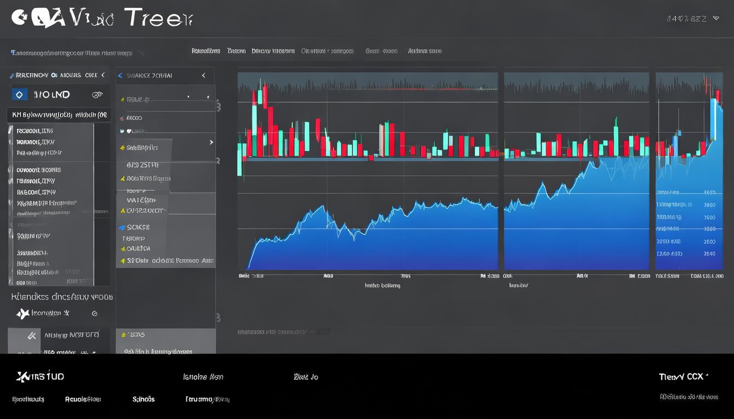Collapse the left panel using its header chevron
Image resolution: width=734 pixels, height=419 pixels.
[103, 75]
